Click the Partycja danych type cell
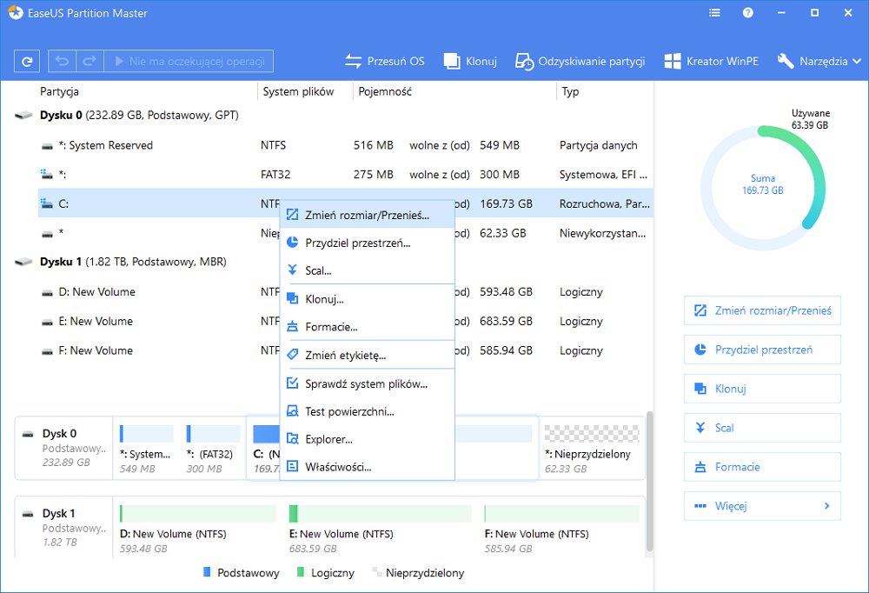 point(599,145)
